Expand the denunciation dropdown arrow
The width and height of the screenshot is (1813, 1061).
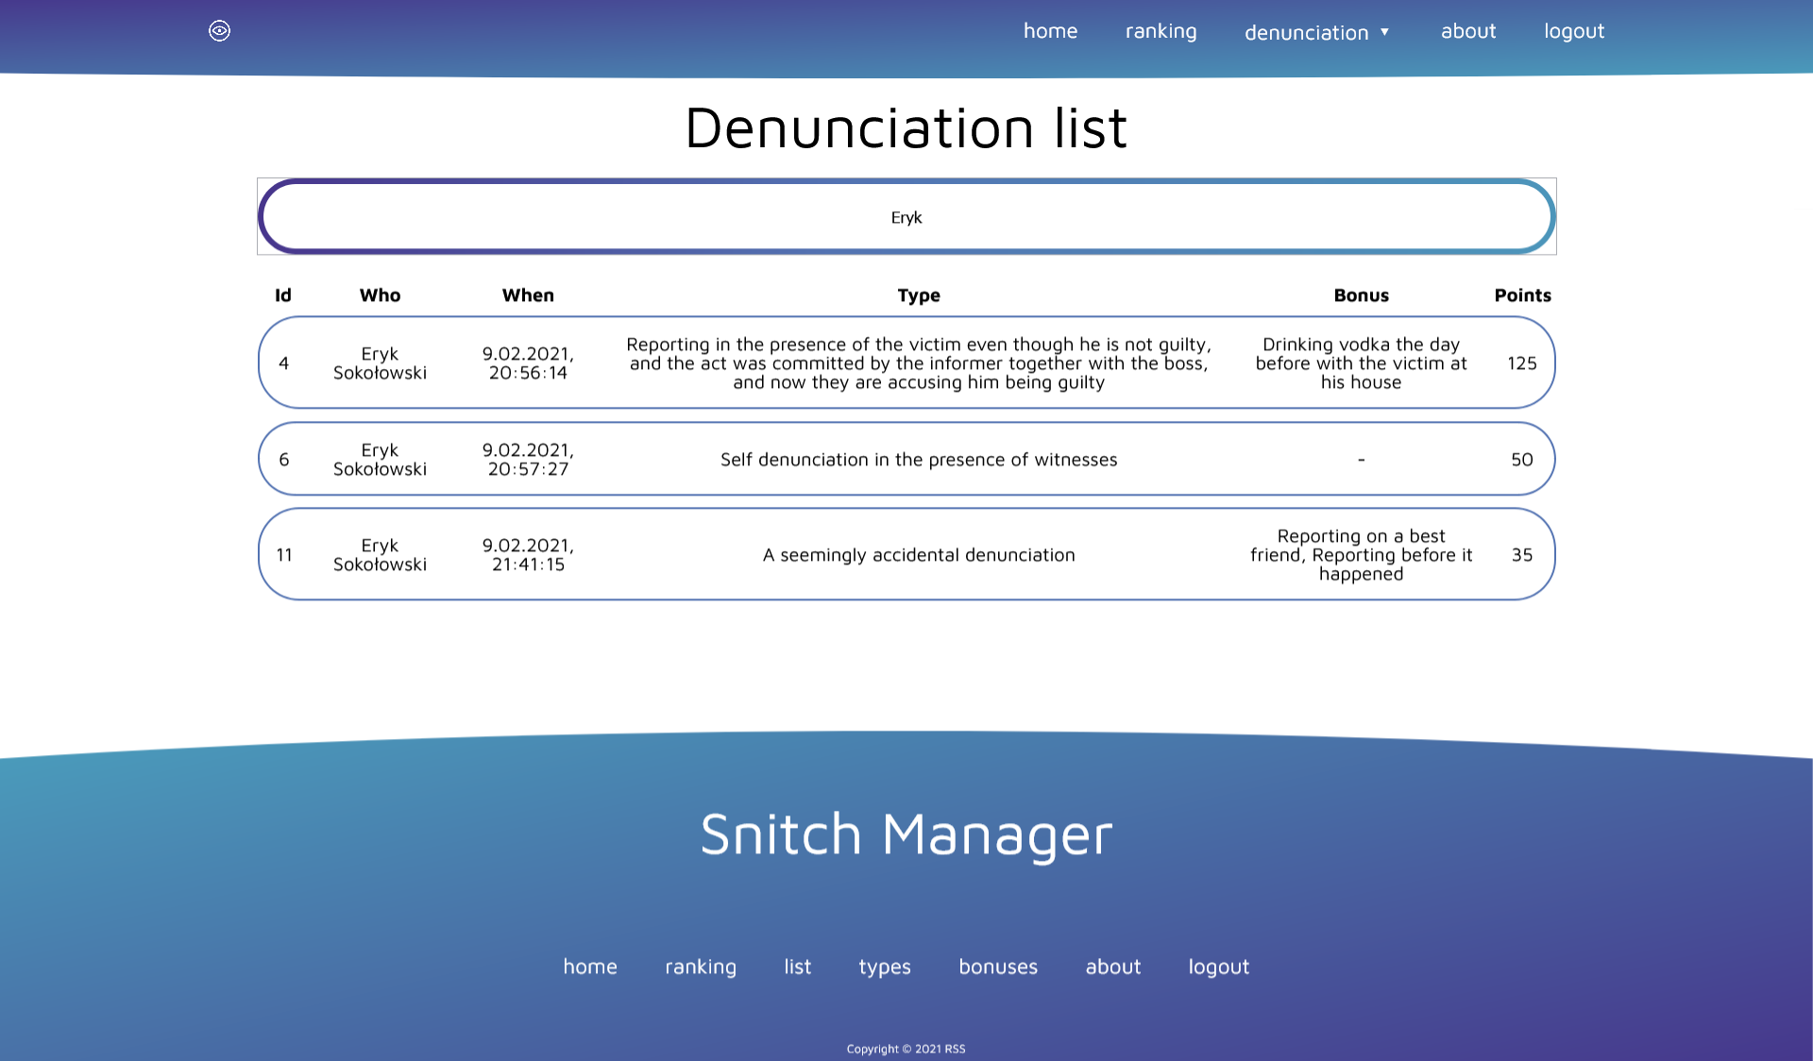[1384, 32]
